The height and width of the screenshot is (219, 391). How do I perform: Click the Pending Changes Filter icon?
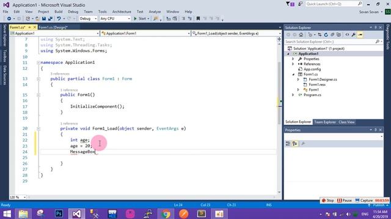pos(310,35)
